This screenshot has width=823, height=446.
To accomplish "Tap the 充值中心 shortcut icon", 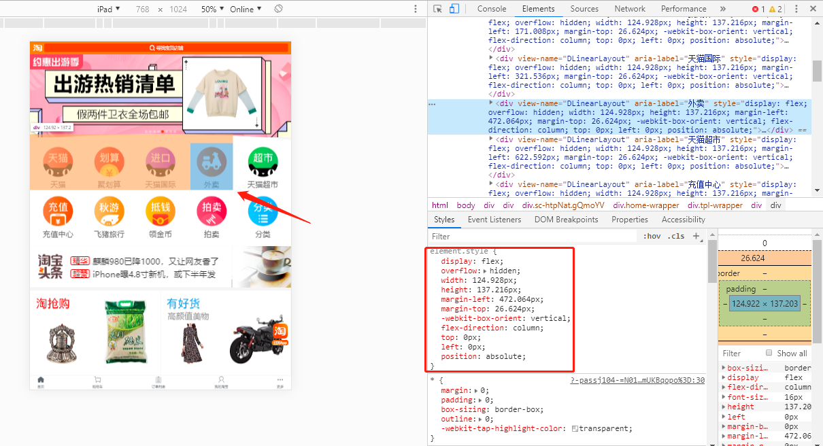I will 58,211.
